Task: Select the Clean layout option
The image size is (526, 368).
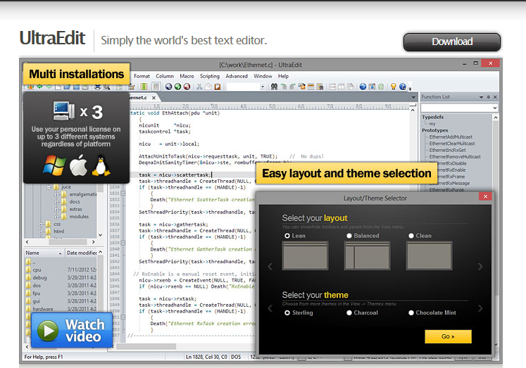Action: [x=411, y=236]
